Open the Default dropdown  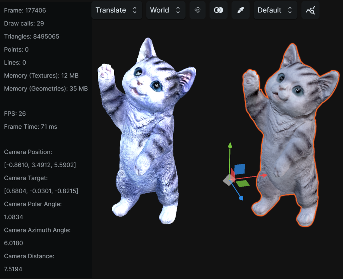tap(275, 10)
